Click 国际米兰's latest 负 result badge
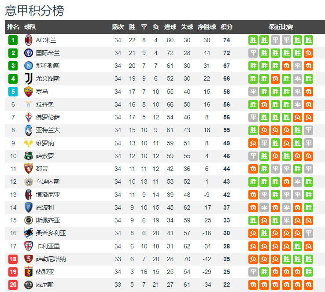Image resolution: width=325 pixels, height=292 pixels. 308,53
